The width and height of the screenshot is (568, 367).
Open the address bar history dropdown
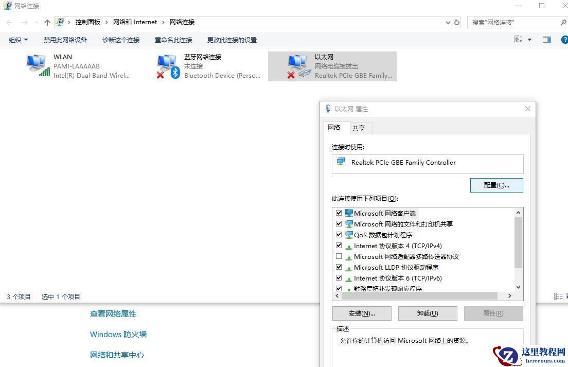447,22
